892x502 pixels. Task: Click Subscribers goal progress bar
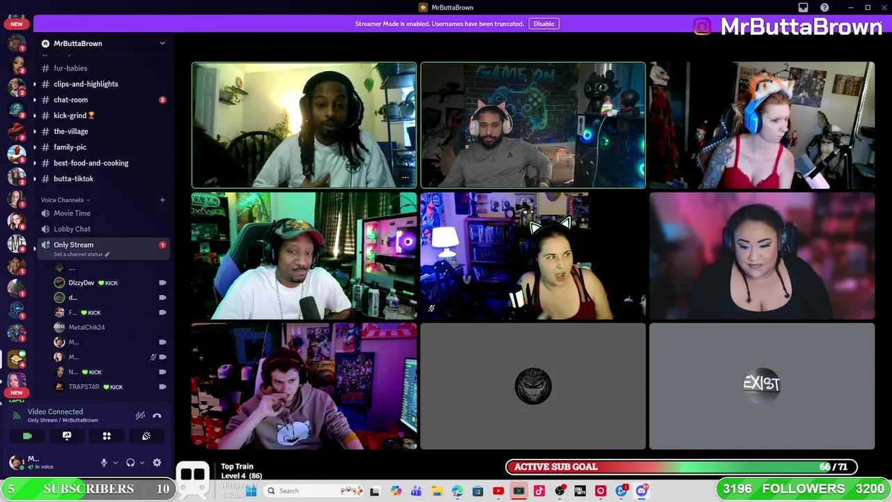(x=88, y=489)
